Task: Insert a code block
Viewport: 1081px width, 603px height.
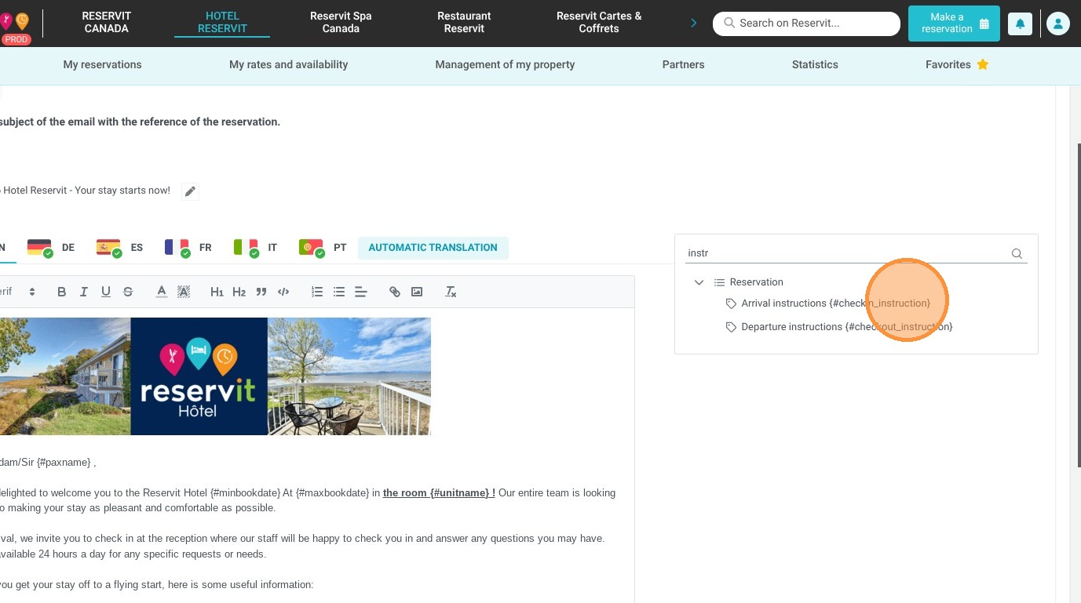Action: click(283, 292)
